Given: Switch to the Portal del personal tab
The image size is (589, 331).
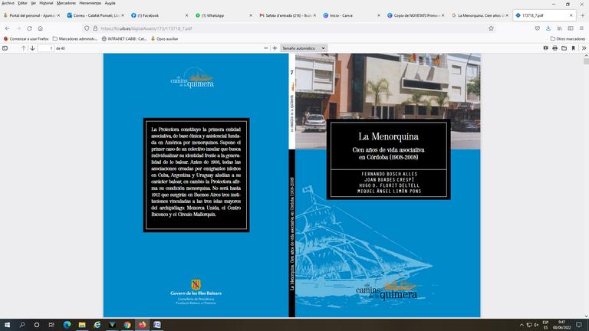Looking at the screenshot, I should coord(31,15).
